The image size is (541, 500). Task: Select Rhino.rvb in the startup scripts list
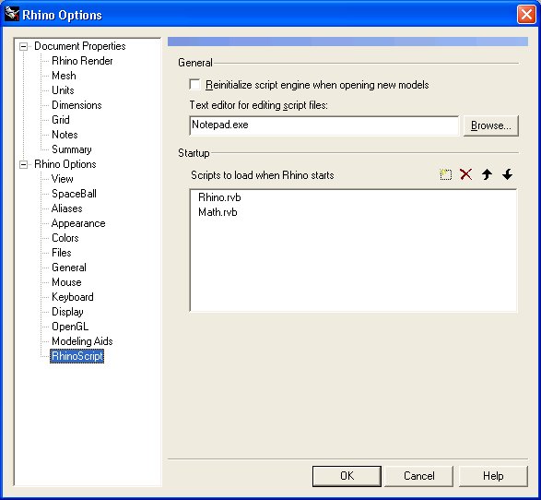pos(219,197)
